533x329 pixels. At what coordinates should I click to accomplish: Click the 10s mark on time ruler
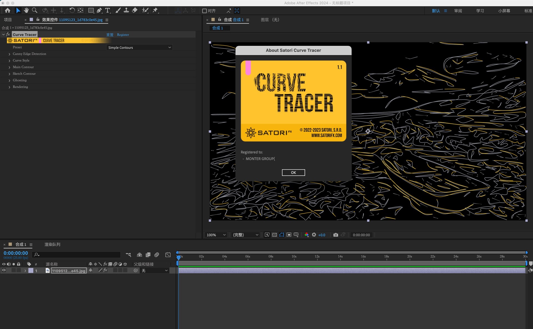tap(294, 257)
